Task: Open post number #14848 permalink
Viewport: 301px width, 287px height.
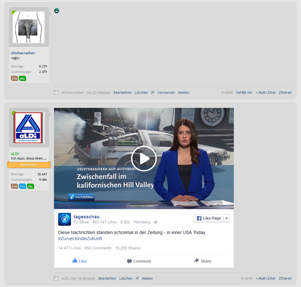Action: click(x=247, y=278)
